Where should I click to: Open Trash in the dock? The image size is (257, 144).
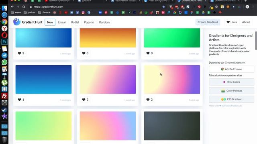(4, 140)
